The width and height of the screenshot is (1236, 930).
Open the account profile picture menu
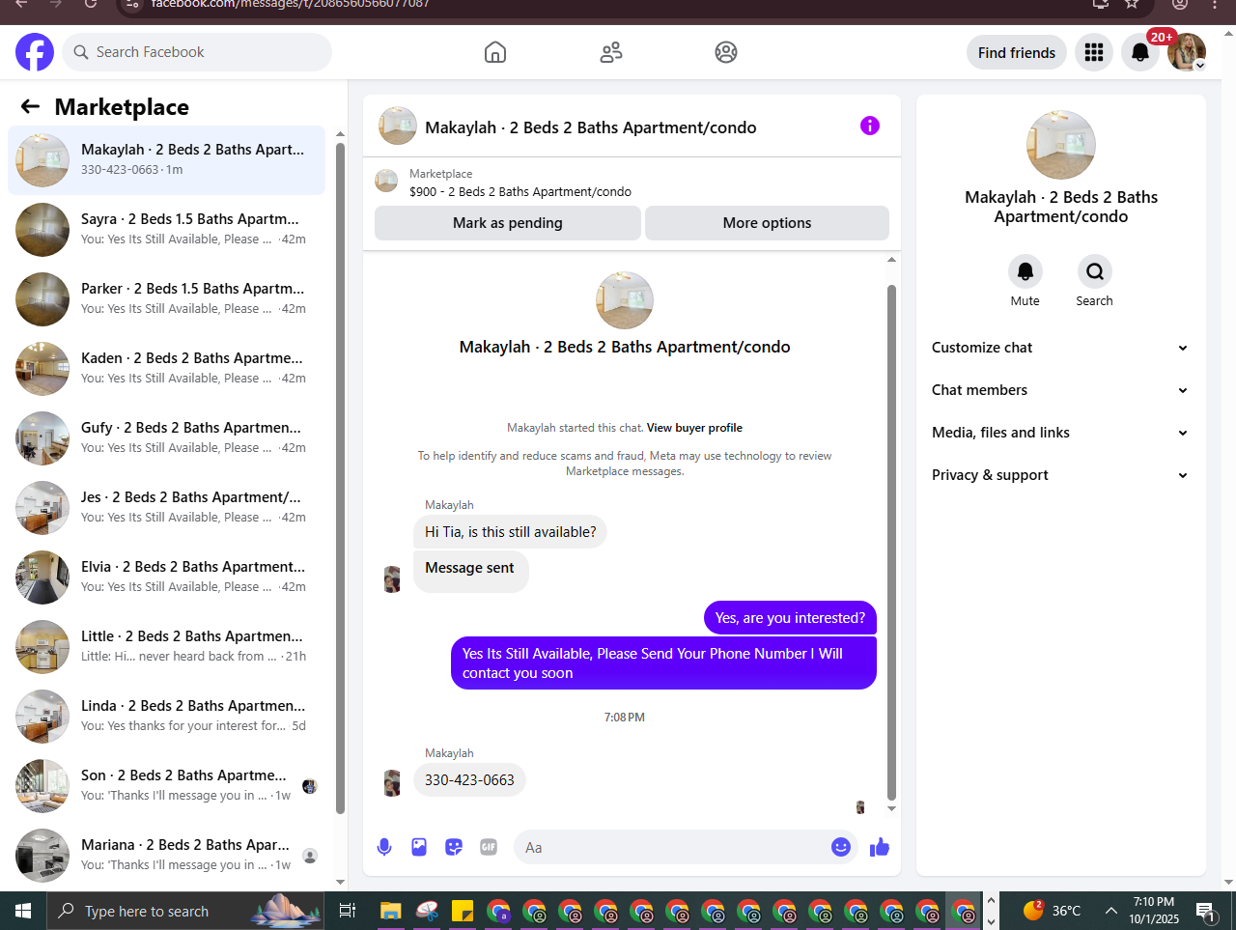click(x=1187, y=52)
